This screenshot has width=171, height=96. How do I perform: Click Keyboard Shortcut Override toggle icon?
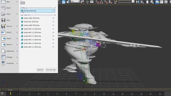coord(92,2)
